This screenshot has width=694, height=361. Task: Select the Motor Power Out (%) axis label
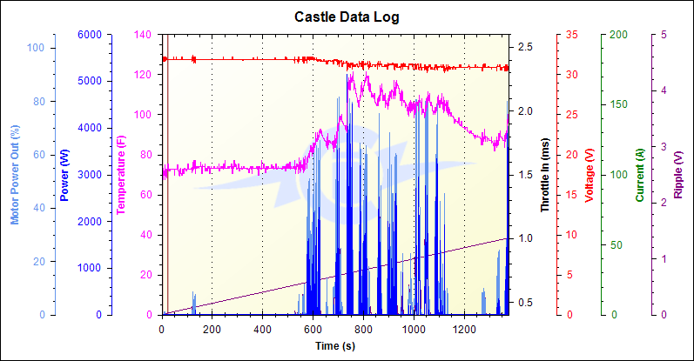[x=15, y=174]
